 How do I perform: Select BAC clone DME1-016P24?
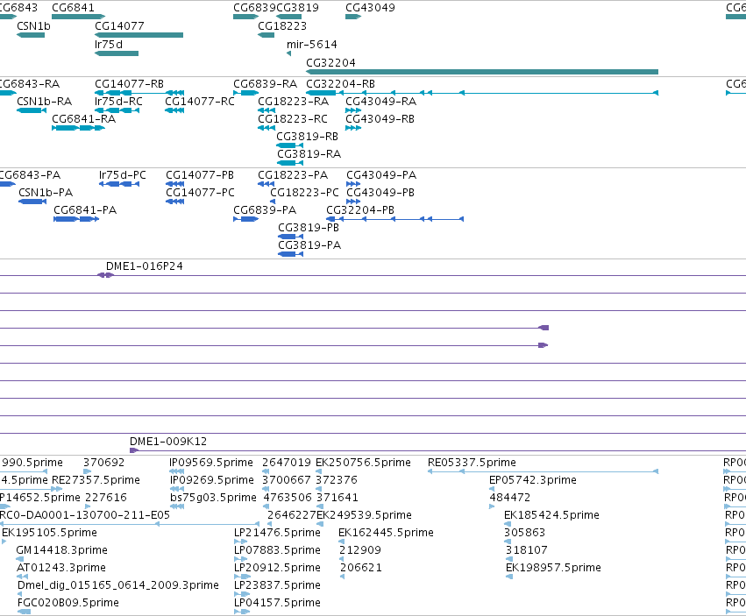(x=105, y=275)
